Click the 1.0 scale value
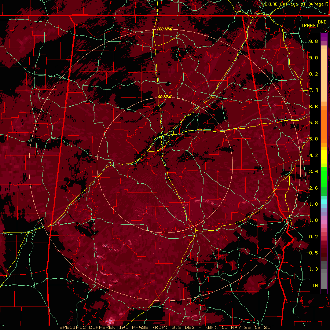 [x=313, y=220]
